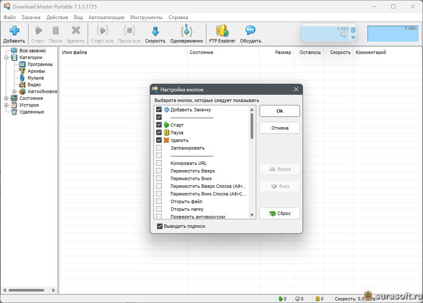This screenshot has height=303, width=423.
Task: Expand the История tree node
Action: coord(6,105)
